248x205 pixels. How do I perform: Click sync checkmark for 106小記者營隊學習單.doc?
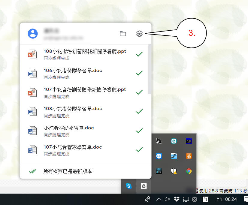(139, 73)
